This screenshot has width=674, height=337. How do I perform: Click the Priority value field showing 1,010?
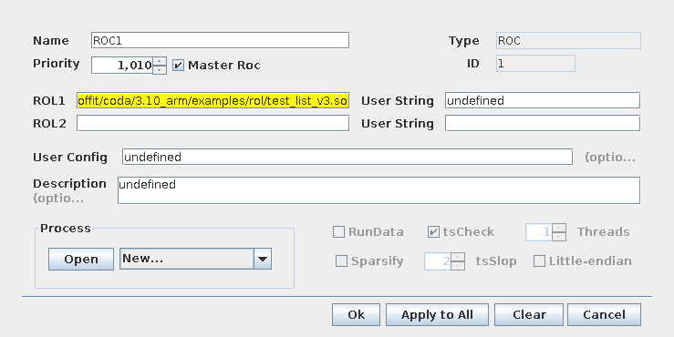pos(122,66)
